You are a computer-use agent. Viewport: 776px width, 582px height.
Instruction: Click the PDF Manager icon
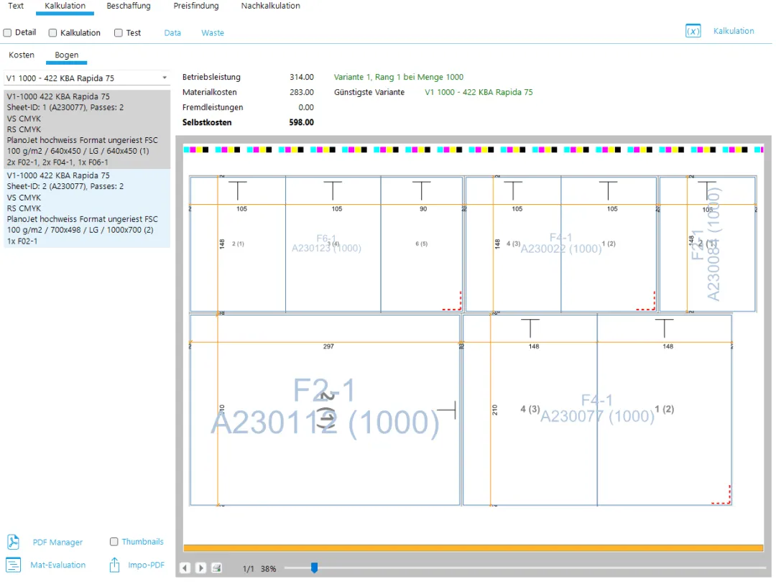13,542
